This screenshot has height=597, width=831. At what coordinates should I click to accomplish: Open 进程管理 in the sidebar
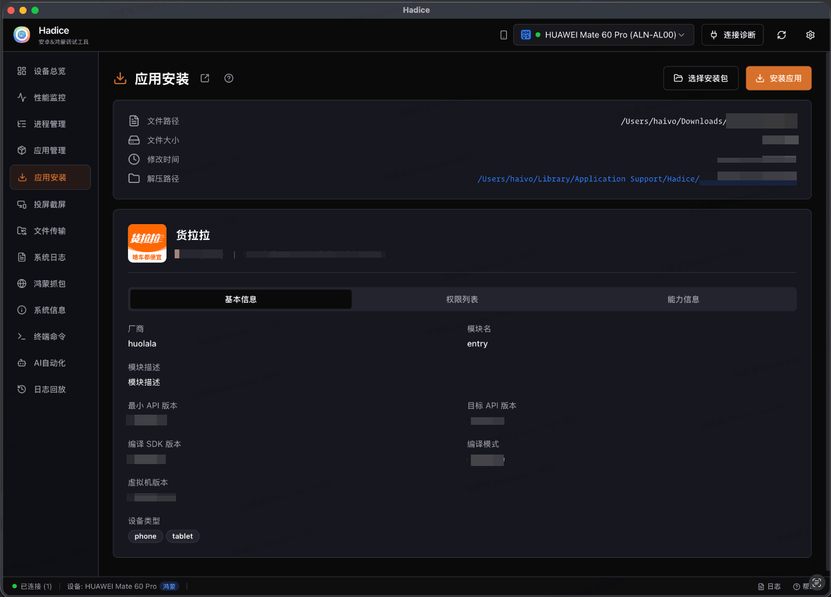[50, 124]
